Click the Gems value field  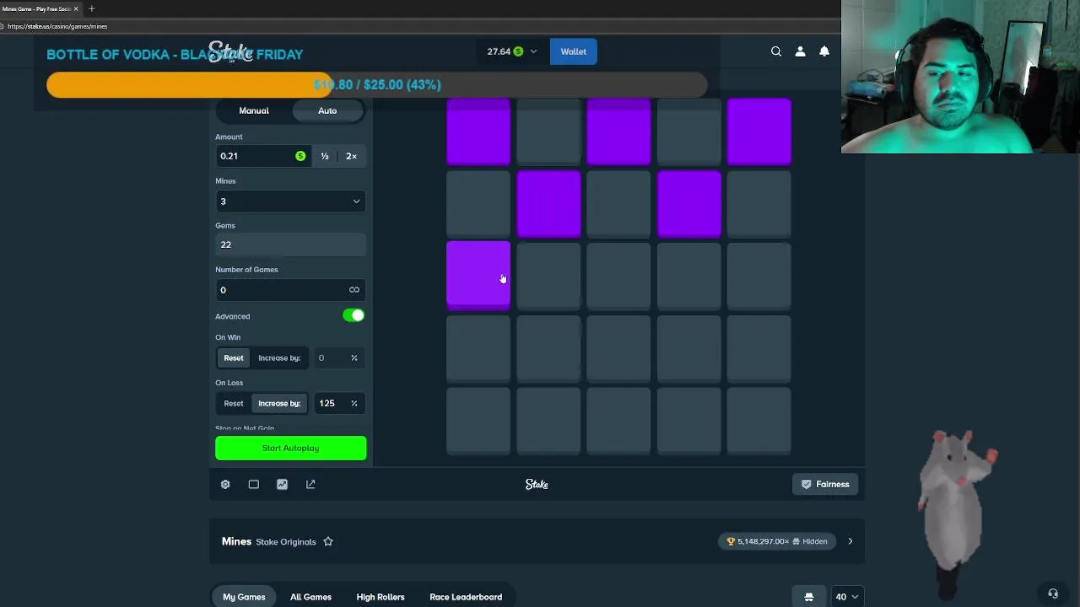click(290, 244)
